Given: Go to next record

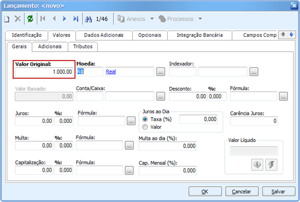Looking at the screenshot, I should pos(65,19).
